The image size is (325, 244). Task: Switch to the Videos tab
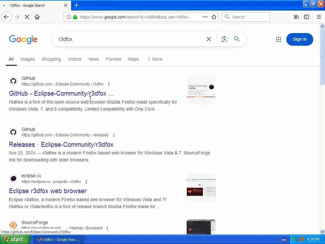(x=75, y=59)
